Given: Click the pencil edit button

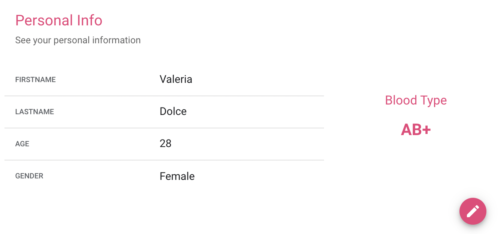Looking at the screenshot, I should tap(473, 211).
